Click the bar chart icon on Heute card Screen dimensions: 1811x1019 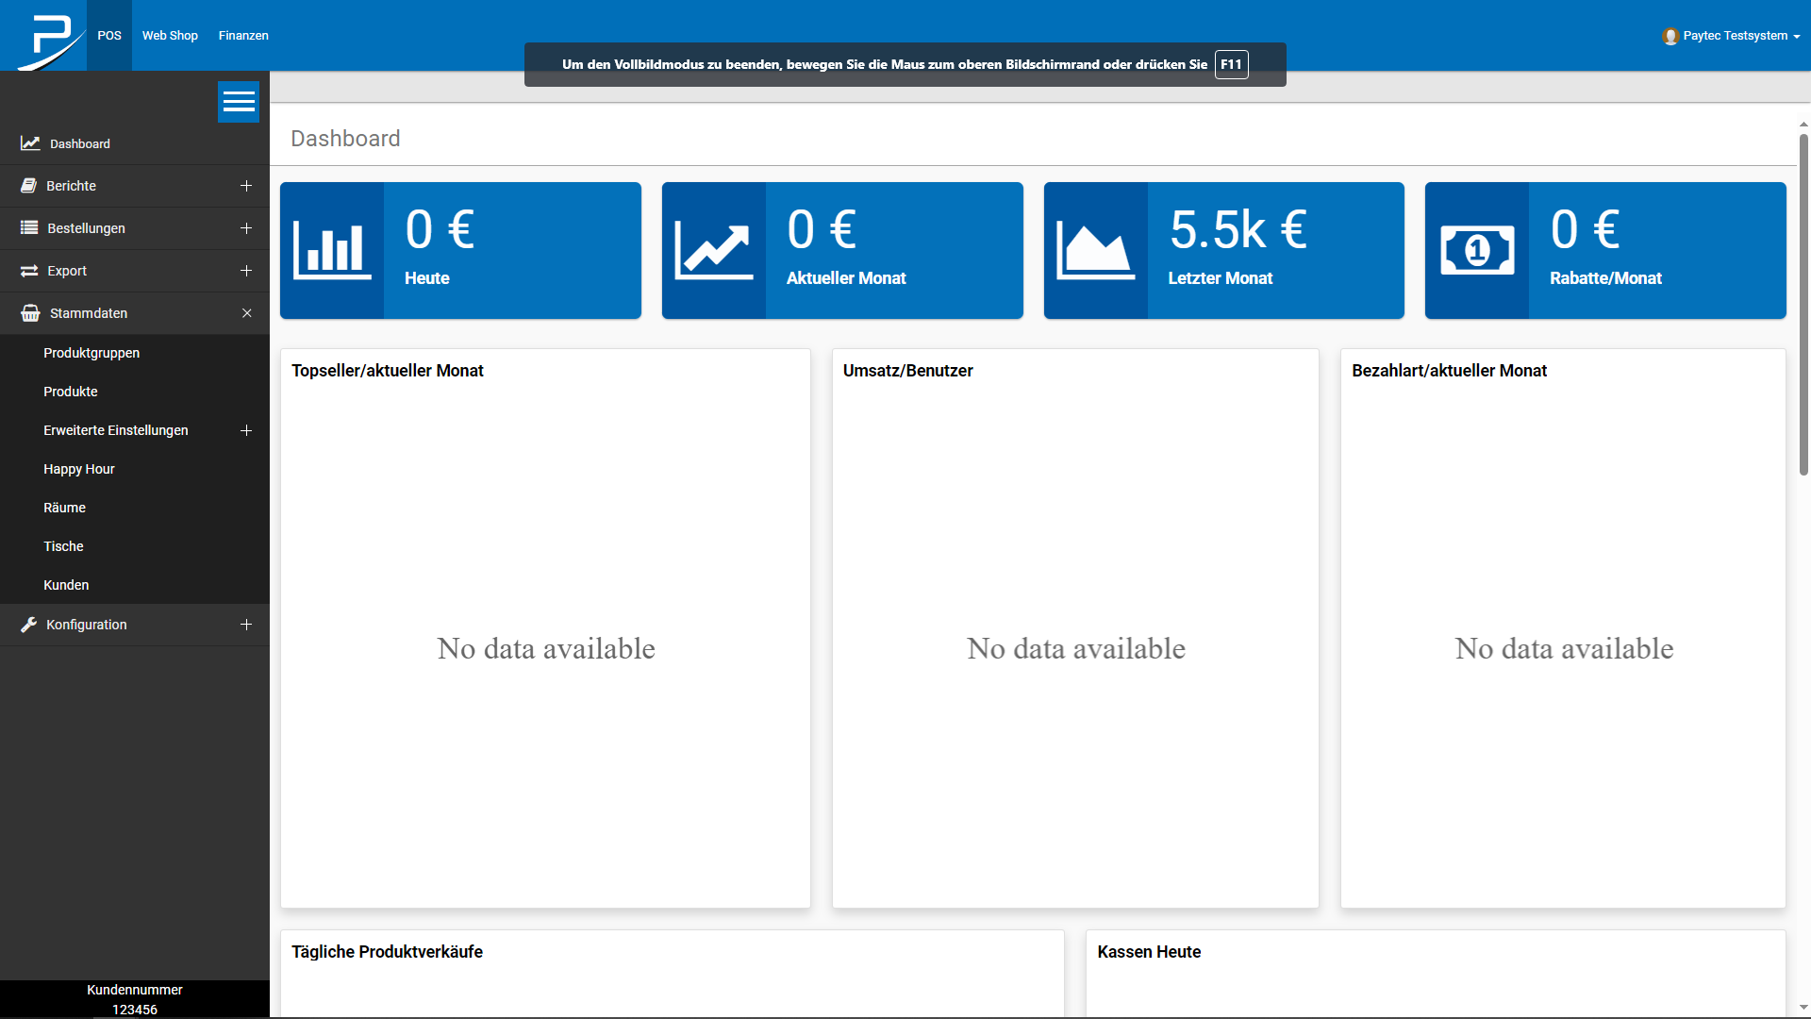332,250
